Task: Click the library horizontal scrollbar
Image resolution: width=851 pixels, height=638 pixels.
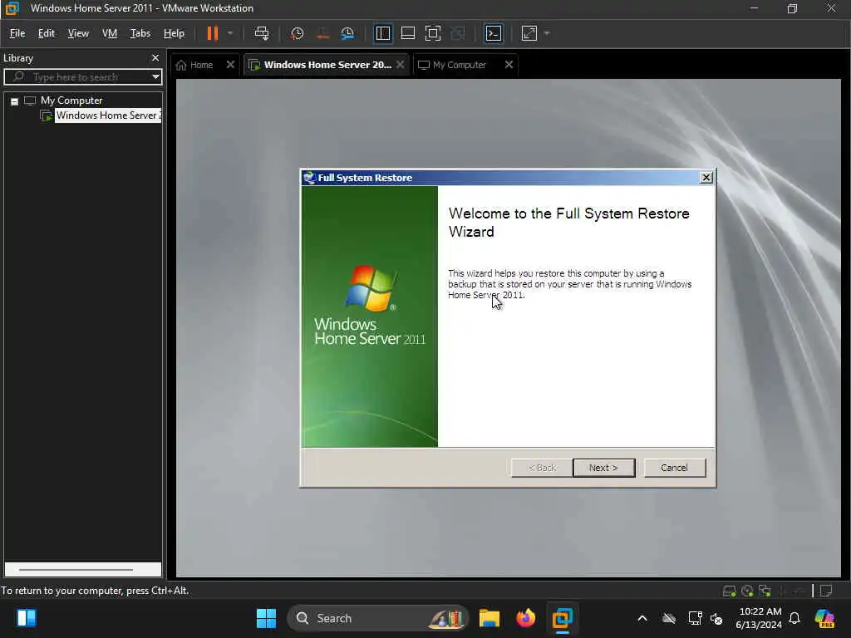Action: 76,570
